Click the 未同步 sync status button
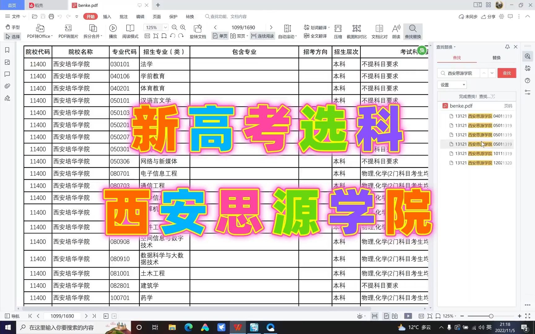 468,17
